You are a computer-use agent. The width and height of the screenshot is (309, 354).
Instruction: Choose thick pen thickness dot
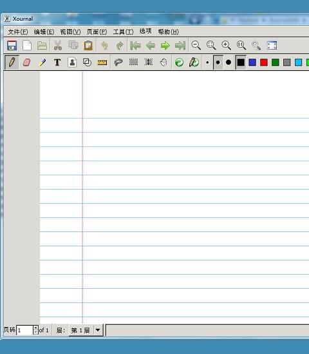tap(229, 63)
